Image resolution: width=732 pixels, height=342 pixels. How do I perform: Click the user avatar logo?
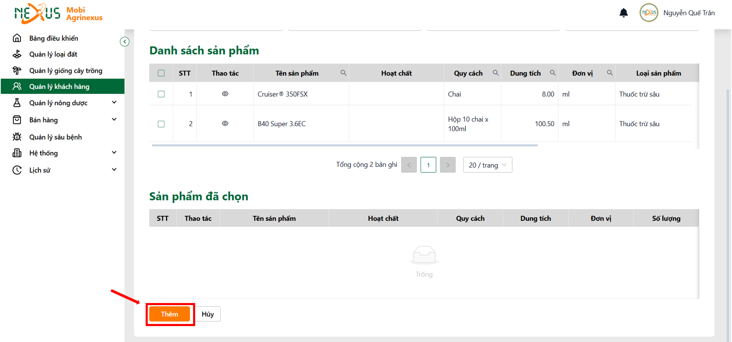click(649, 13)
